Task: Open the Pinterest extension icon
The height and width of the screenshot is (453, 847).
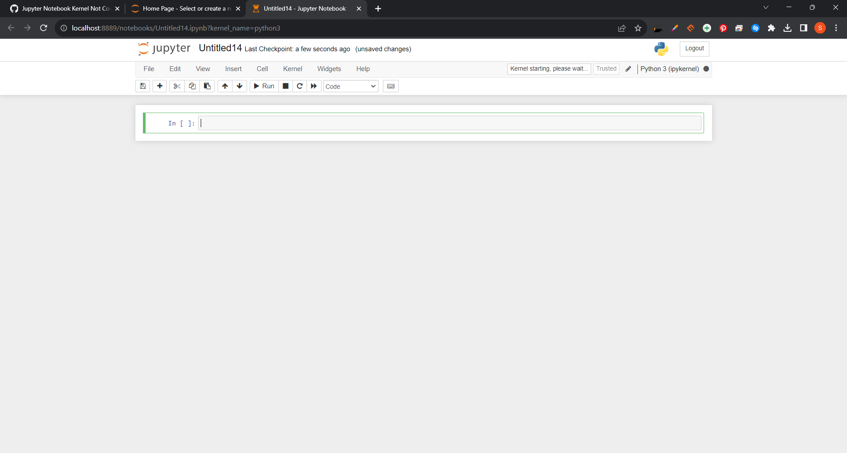Action: pyautogui.click(x=723, y=28)
